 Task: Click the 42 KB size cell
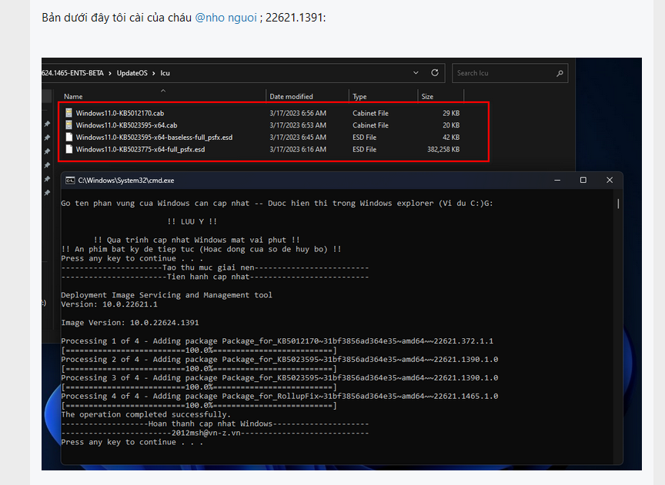click(451, 138)
